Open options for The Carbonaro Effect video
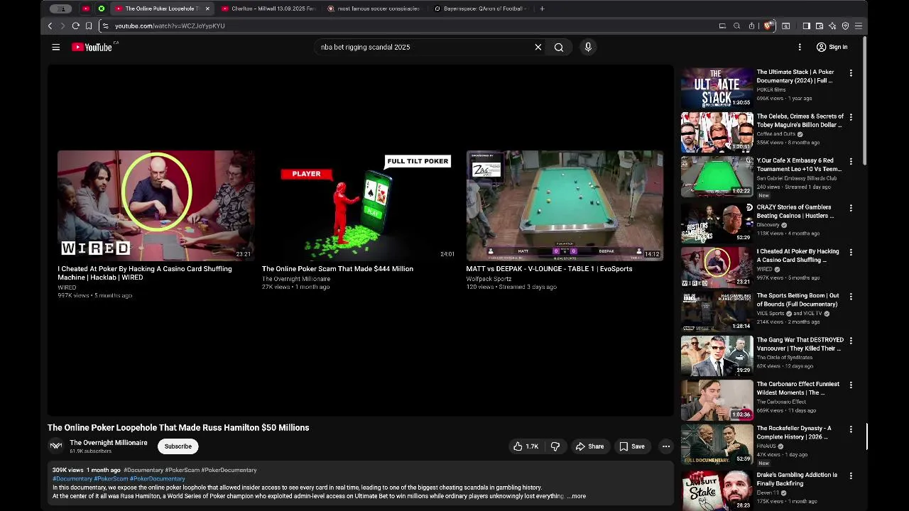Screen dimensions: 909x511 tap(851, 385)
